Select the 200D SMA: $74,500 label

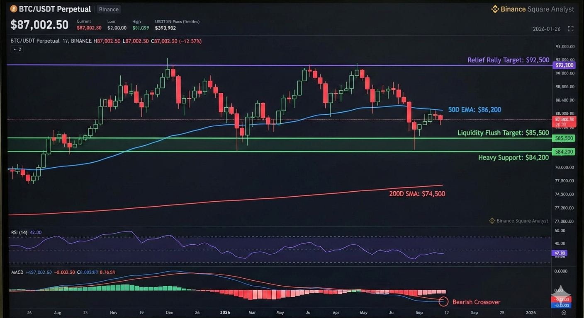[x=417, y=193]
